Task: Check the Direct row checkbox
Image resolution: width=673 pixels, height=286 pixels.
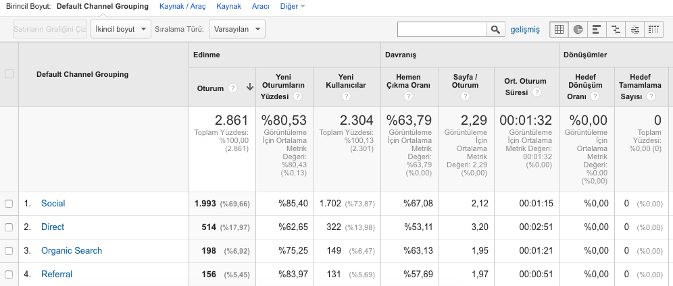Action: coord(9,227)
